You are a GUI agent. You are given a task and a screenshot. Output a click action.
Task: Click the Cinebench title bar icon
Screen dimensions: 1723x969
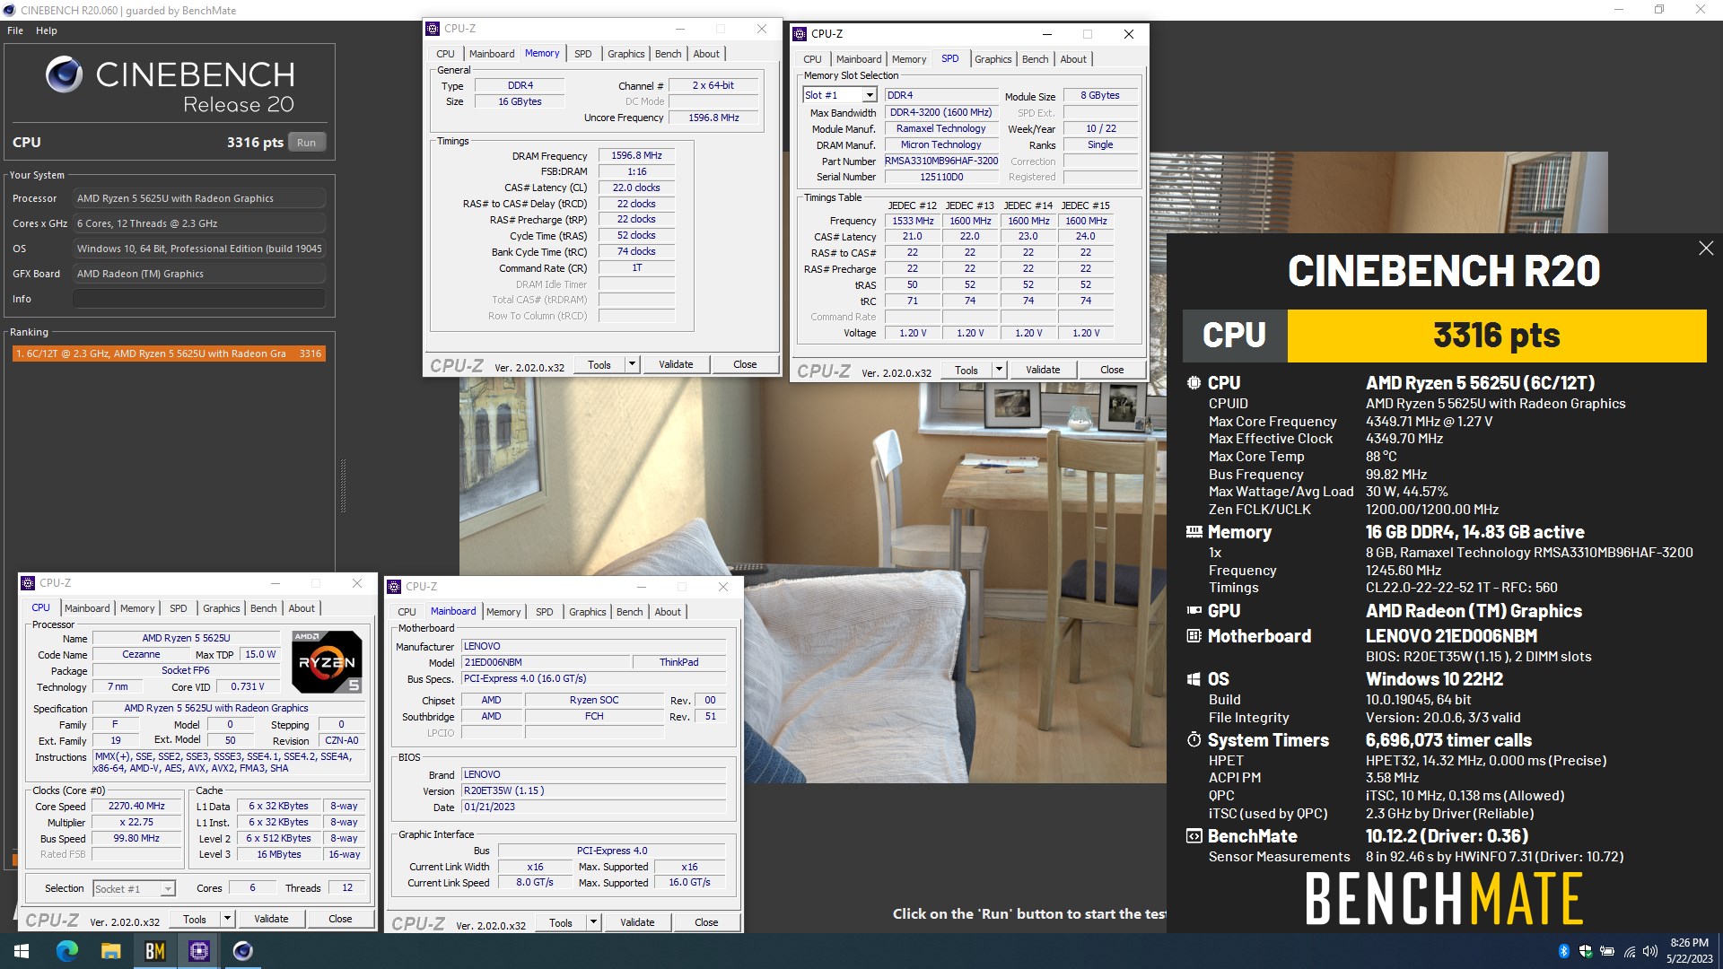click(x=9, y=10)
